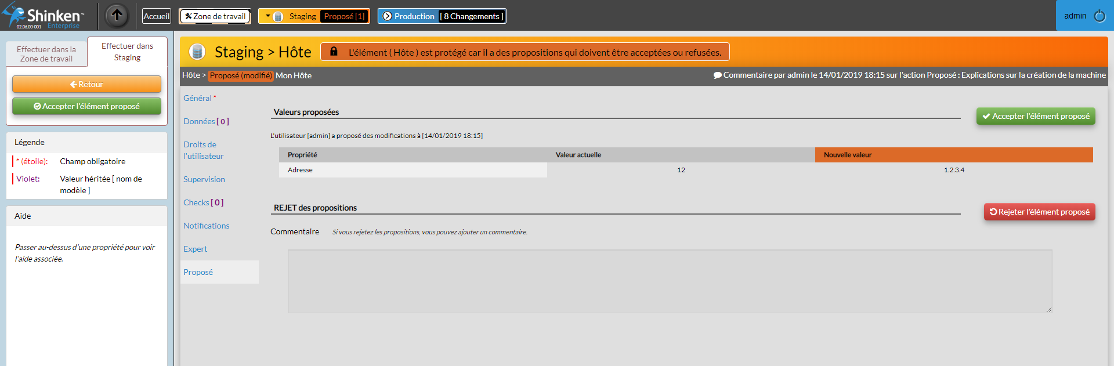Click the Légende panel header
The image size is (1114, 366).
(x=86, y=142)
